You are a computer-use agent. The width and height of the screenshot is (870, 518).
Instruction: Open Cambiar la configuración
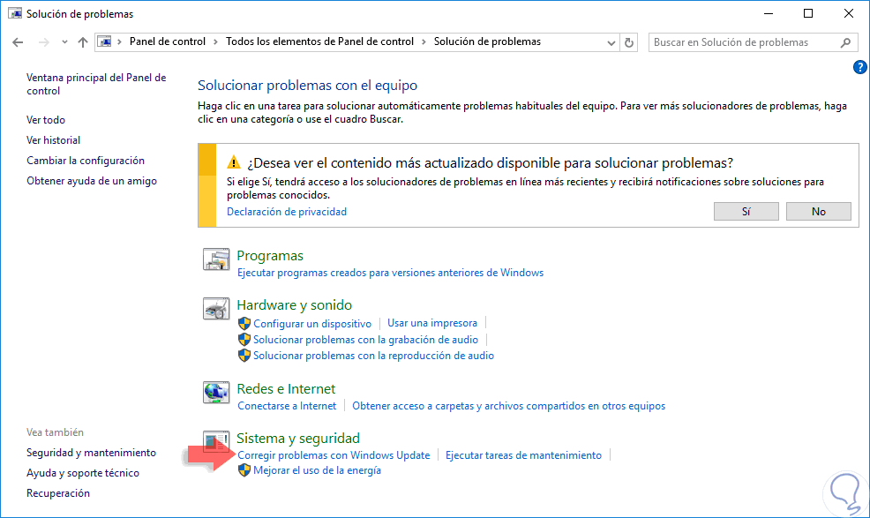pos(86,161)
